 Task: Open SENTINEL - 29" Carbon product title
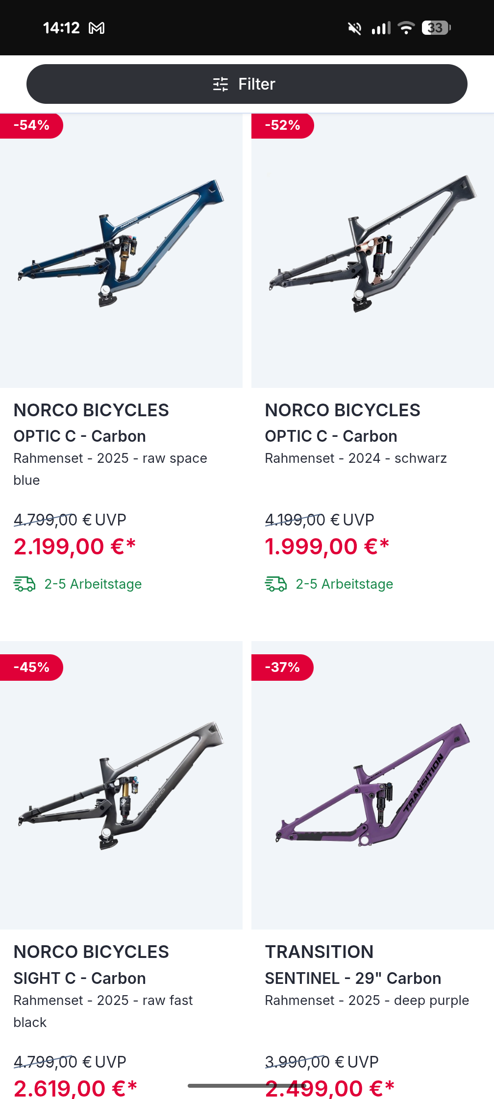pos(353,978)
